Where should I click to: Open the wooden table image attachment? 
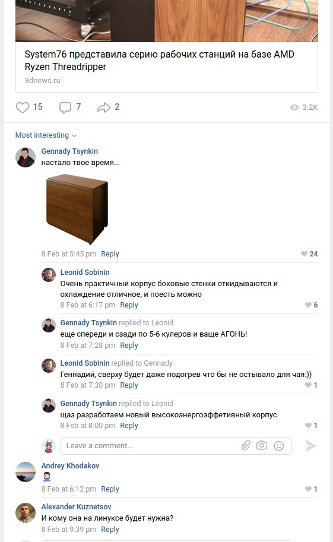[77, 209]
